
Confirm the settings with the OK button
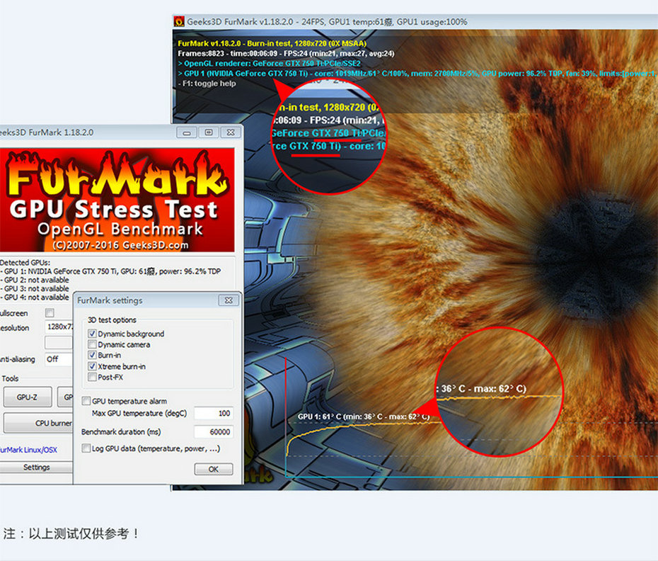[x=214, y=469]
